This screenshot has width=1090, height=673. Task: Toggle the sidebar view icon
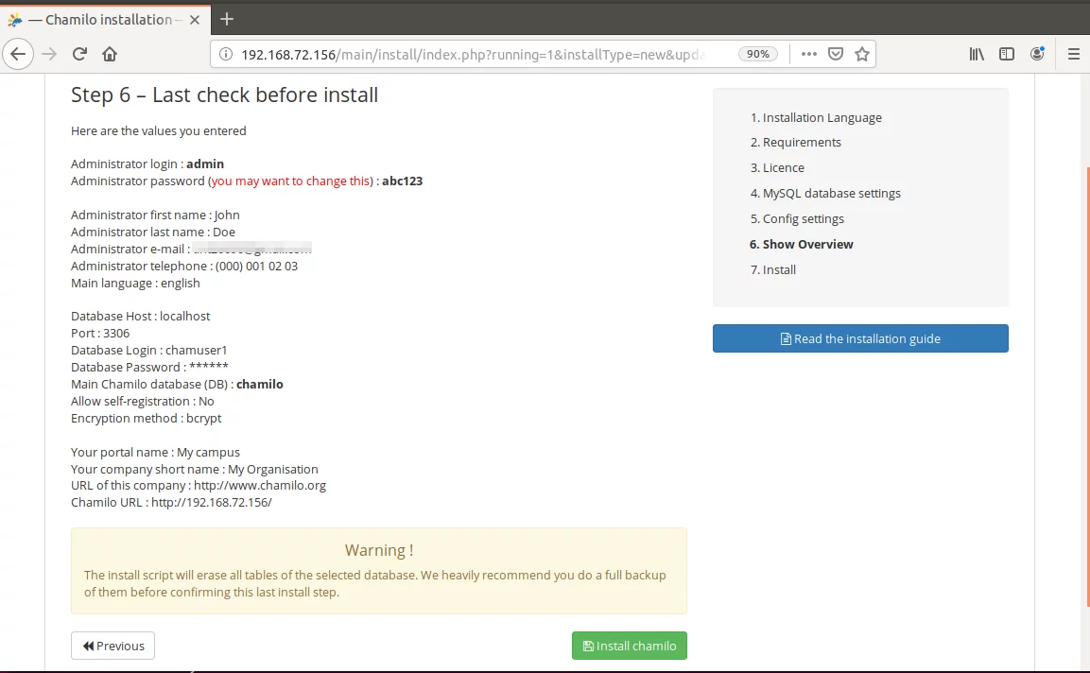[x=1007, y=54]
